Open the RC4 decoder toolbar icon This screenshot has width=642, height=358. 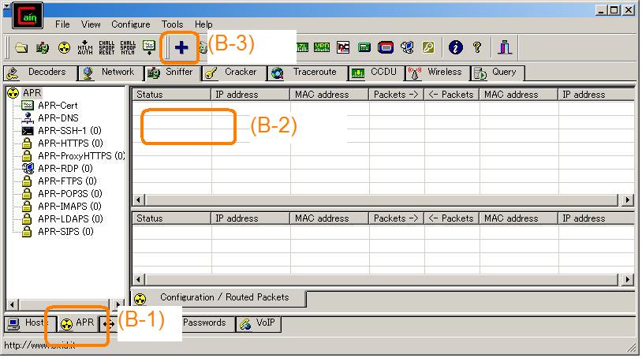(343, 47)
